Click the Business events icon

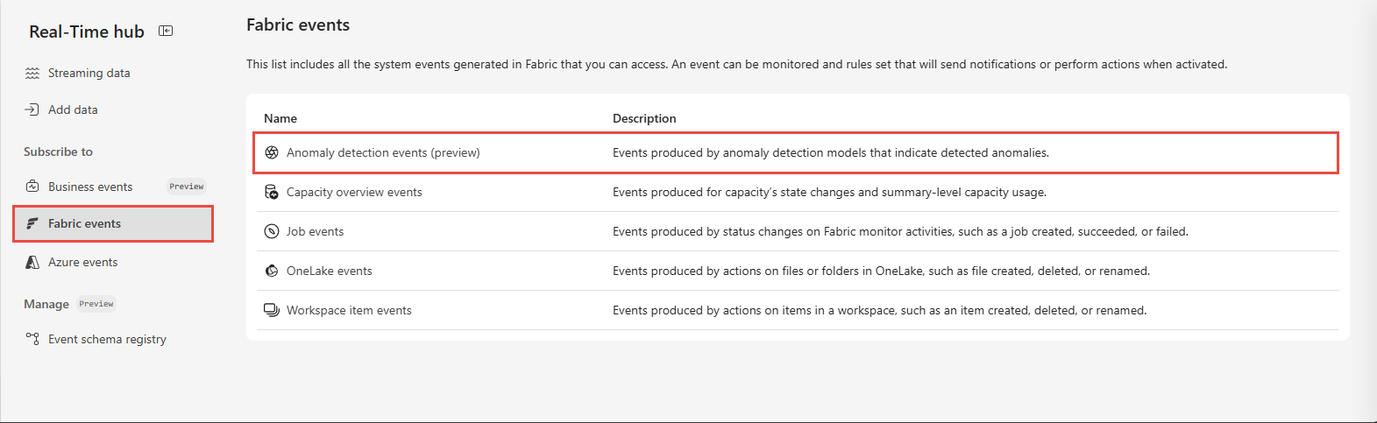(x=32, y=187)
